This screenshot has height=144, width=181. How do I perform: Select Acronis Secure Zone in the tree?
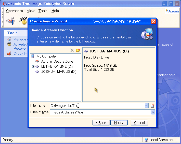click(57, 61)
